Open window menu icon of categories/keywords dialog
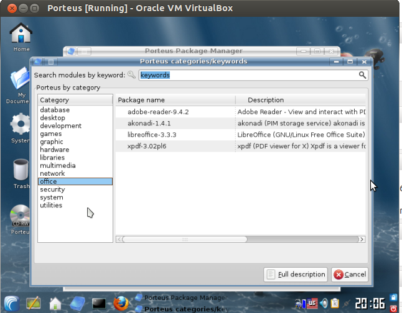This screenshot has width=402, height=313. tap(37, 61)
